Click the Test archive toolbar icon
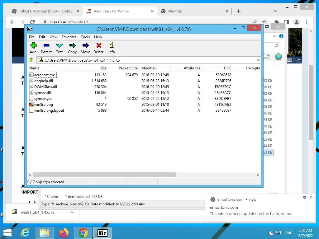This screenshot has width=319, height=239. pos(59,48)
